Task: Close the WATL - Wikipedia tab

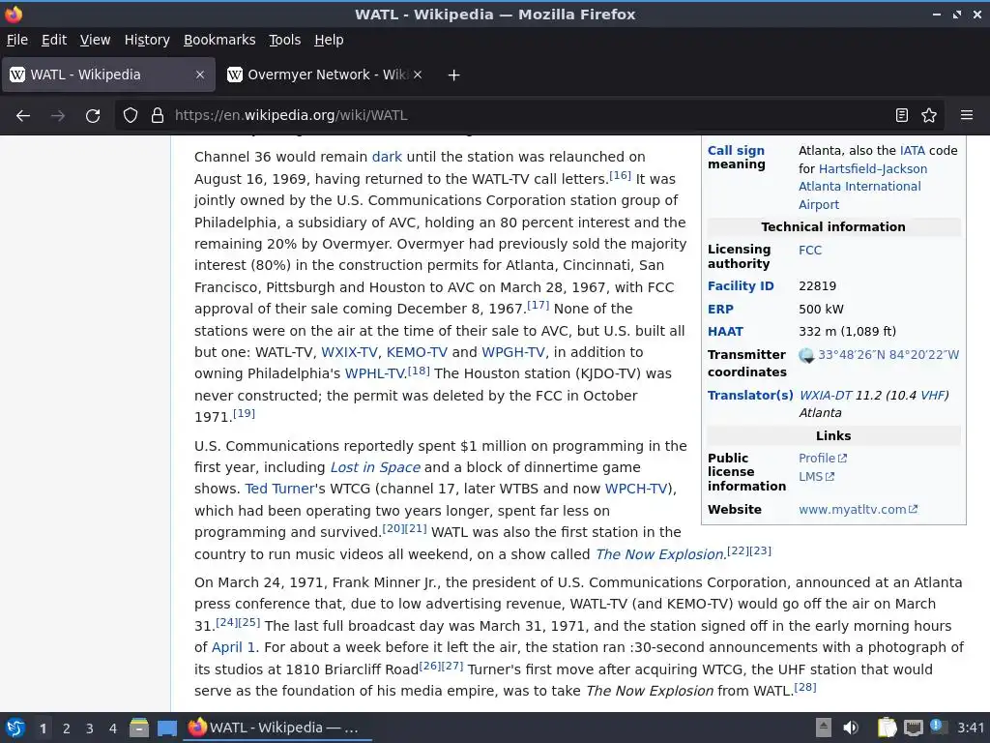Action: click(x=199, y=74)
